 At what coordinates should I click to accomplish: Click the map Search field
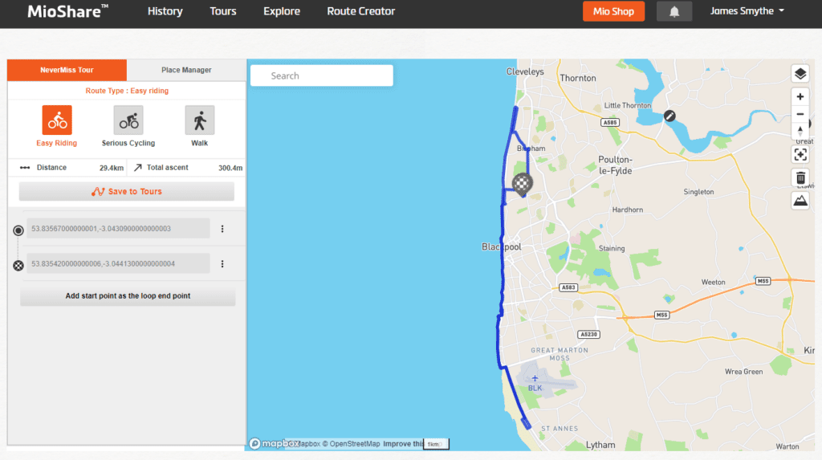pyautogui.click(x=322, y=75)
